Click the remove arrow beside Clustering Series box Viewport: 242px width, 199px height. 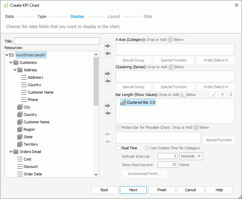pyautogui.click(x=108, y=81)
